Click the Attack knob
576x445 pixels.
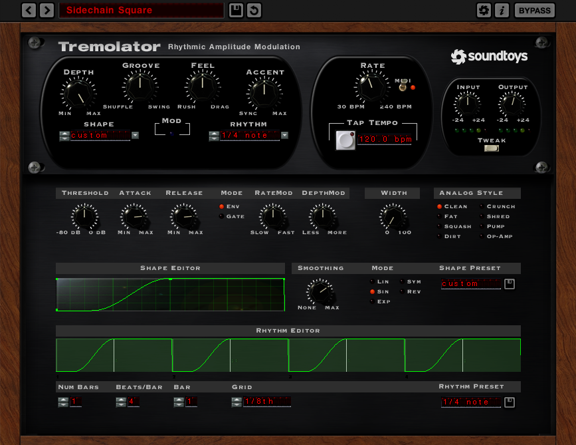[134, 217]
